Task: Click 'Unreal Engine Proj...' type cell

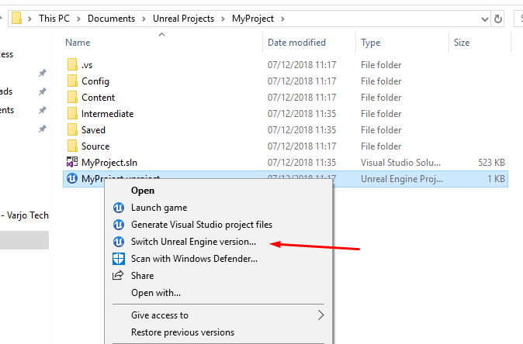Action: pyautogui.click(x=402, y=179)
